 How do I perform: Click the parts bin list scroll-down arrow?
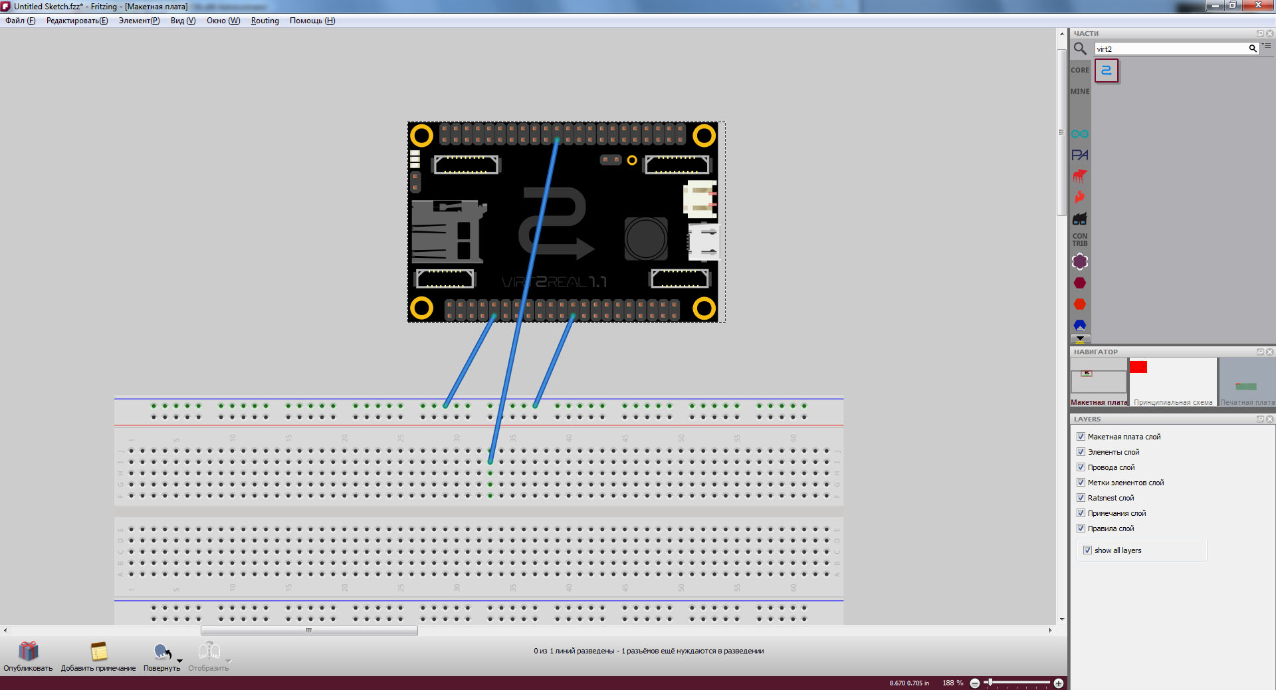[1080, 339]
